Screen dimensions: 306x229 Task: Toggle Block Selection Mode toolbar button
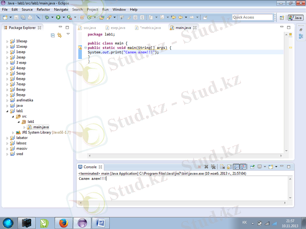pos(135,17)
